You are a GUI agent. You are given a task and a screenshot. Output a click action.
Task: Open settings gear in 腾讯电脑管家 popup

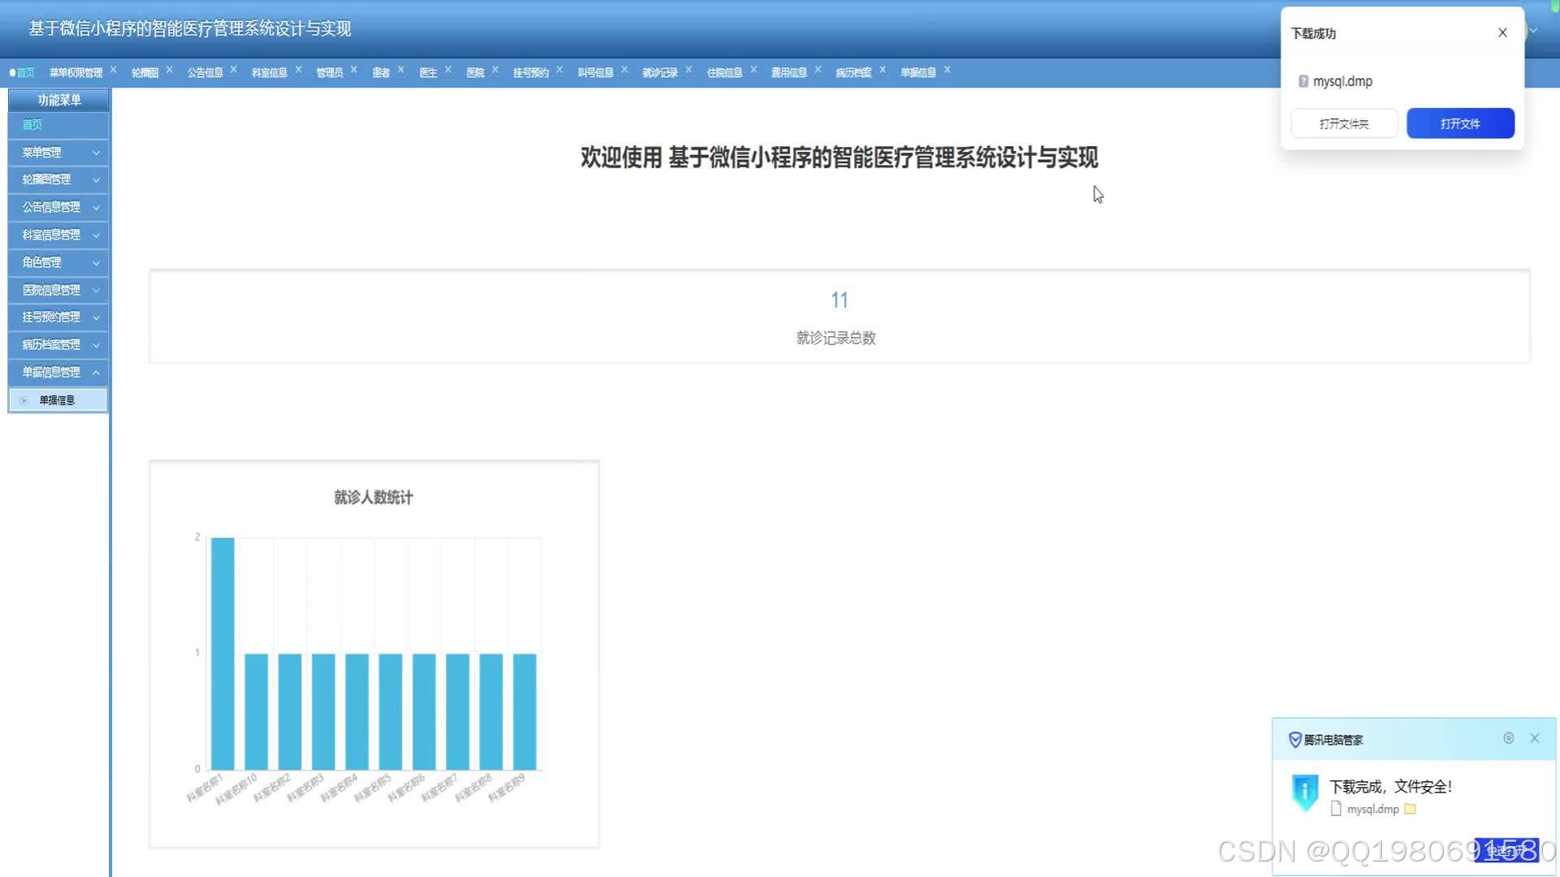coord(1508,738)
